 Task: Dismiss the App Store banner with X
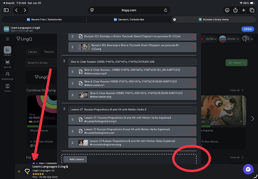[x=19, y=172]
